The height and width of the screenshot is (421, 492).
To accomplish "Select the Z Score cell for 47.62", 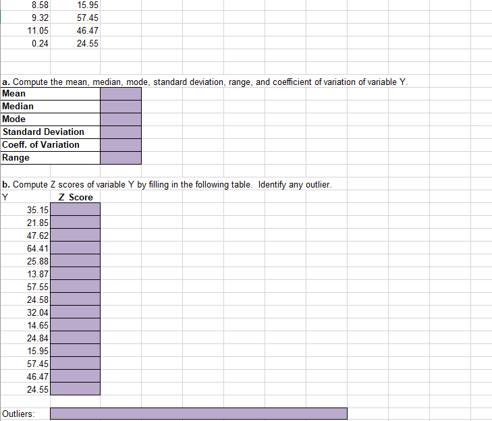I will 76,235.
